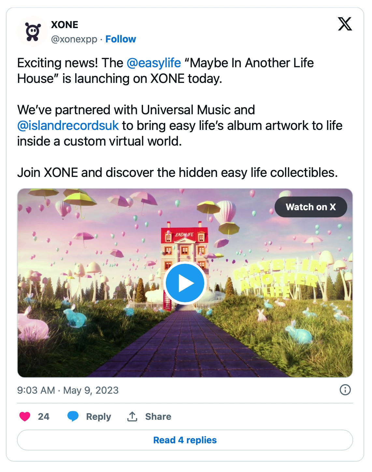Image resolution: width=372 pixels, height=472 pixels.
Task: Click the red Easy Life house in video
Action: coord(185,242)
